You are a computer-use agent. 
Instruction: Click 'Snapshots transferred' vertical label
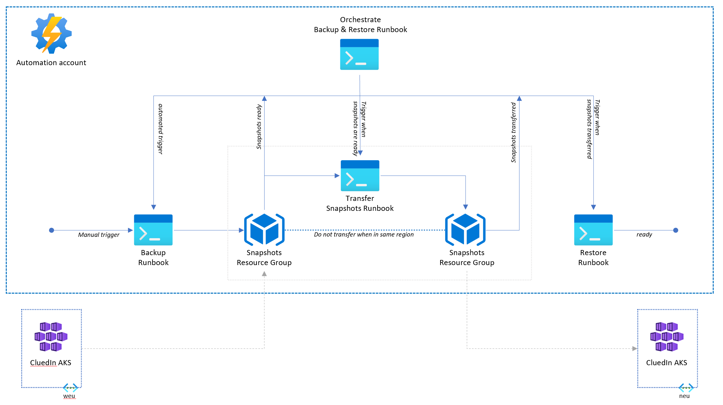pyautogui.click(x=513, y=133)
